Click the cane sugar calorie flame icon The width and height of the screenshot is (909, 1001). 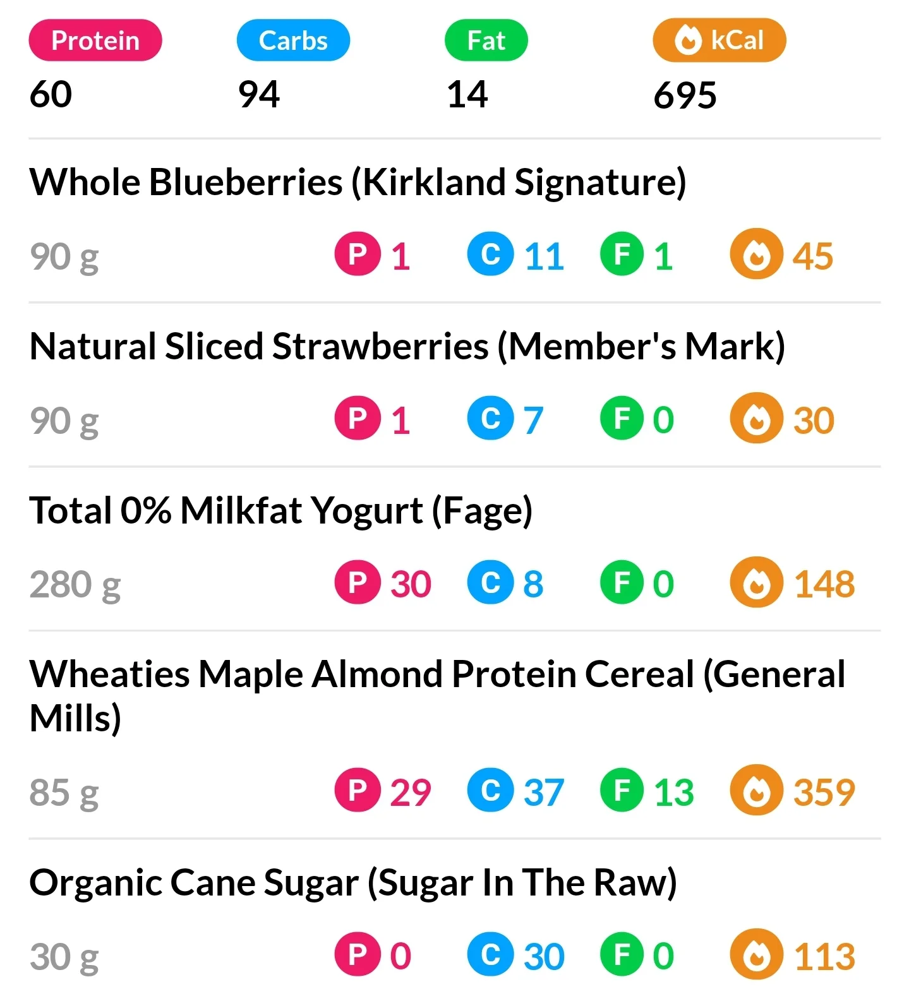(756, 955)
